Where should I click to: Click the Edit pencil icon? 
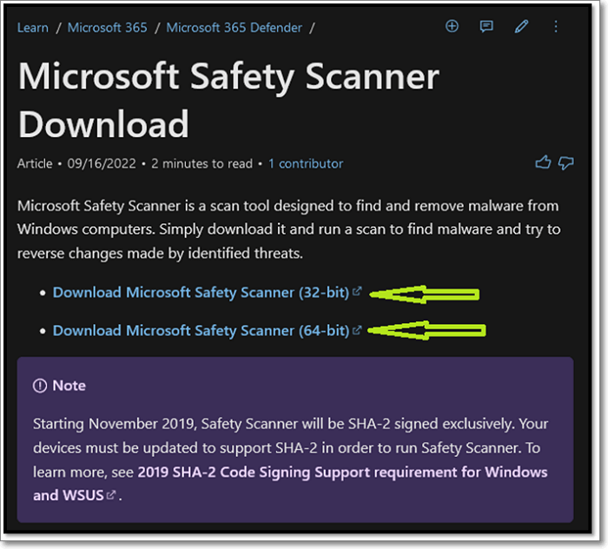[x=521, y=26]
